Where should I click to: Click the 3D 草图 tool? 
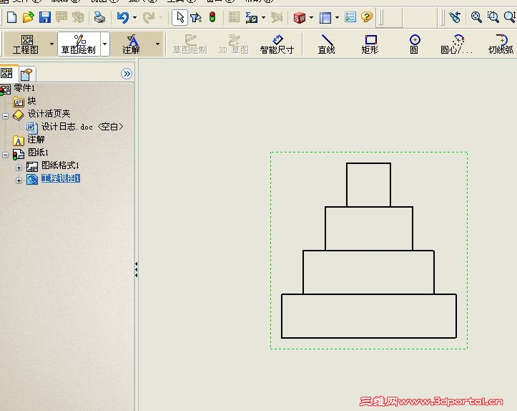pos(233,44)
